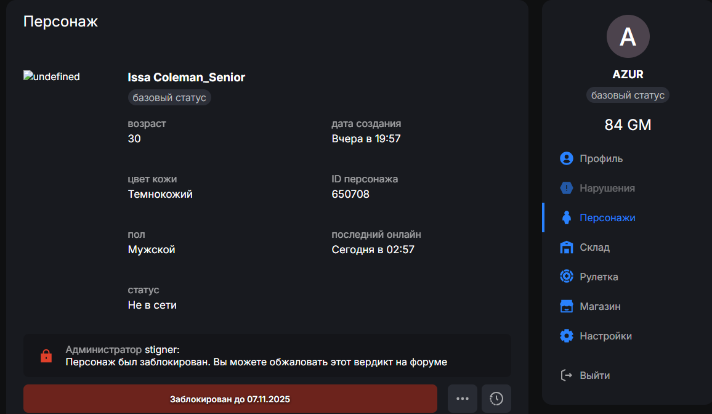Viewport: 712px width, 414px height.
Task: Select Рулетка in the sidebar
Action: (x=599, y=277)
